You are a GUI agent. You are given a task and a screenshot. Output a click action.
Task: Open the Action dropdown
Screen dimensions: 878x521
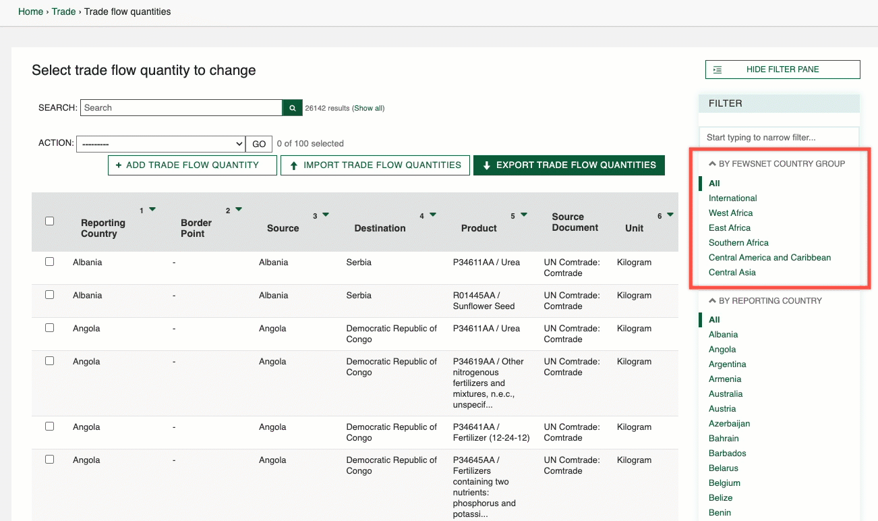(x=160, y=144)
